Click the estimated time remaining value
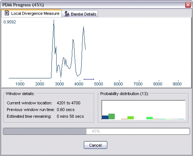Viewport: 193px width, 156px height. (70, 116)
